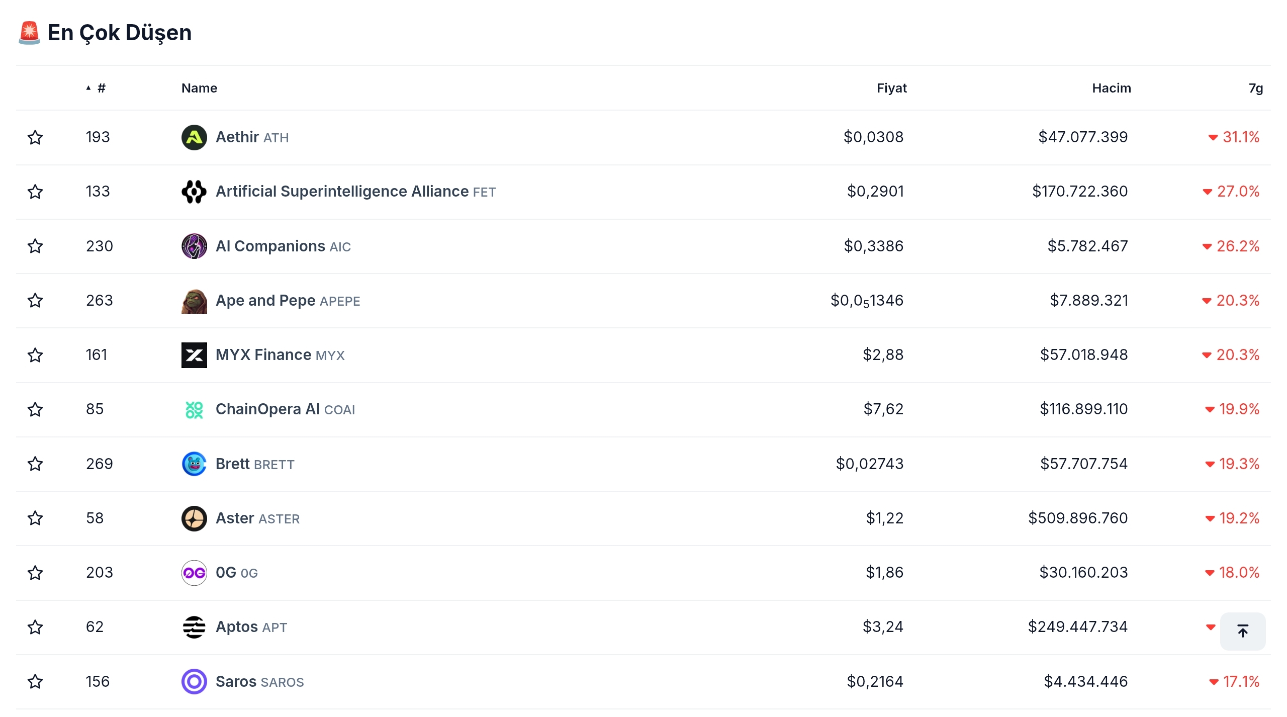Image resolution: width=1287 pixels, height=717 pixels.
Task: Add Aster to favorites with star
Action: pos(35,518)
